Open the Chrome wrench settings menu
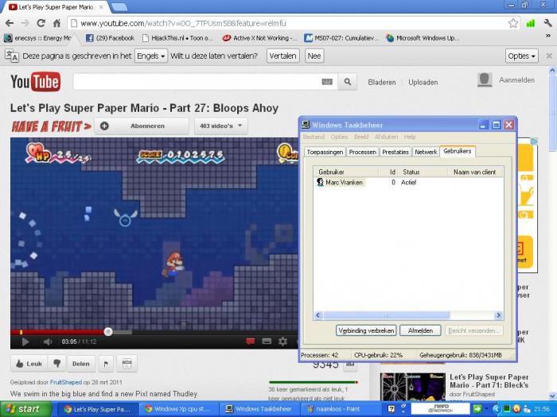This screenshot has height=417, width=557. [x=547, y=23]
